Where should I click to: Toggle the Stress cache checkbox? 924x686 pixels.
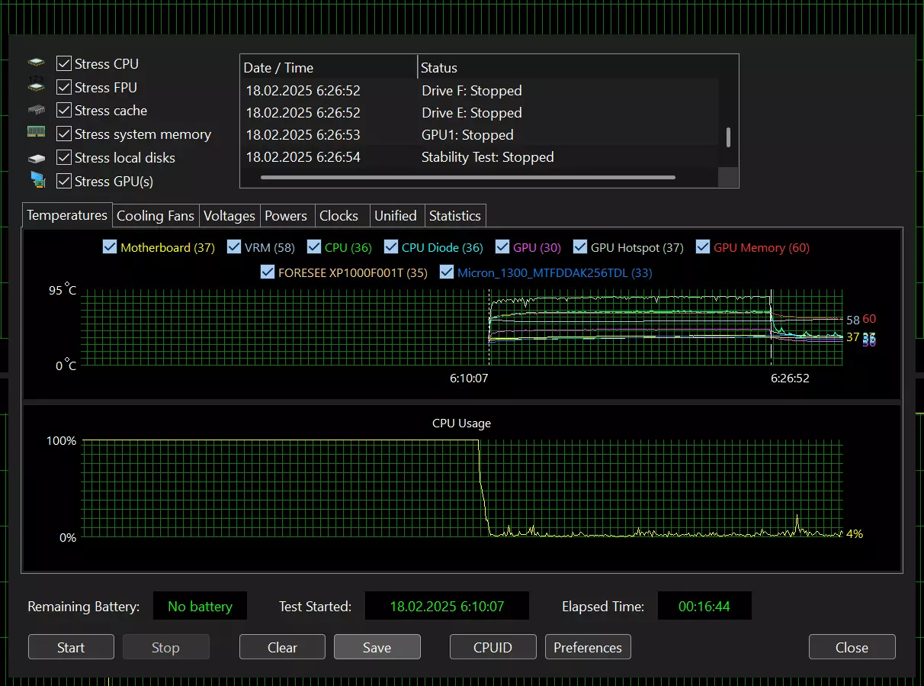(64, 111)
